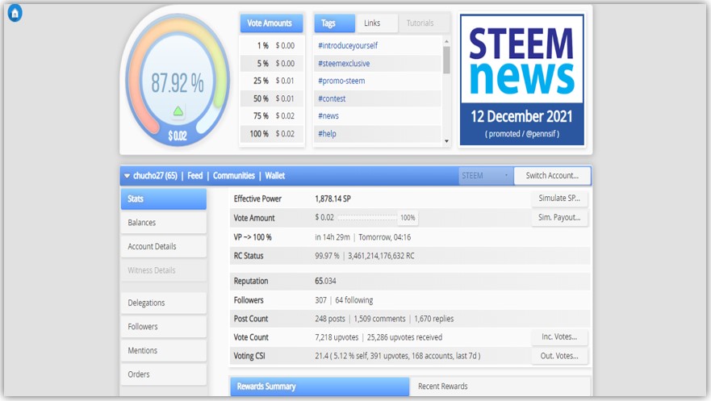Viewport: 711px width, 401px height.
Task: Open chucho27 (65) account link
Action: point(155,176)
